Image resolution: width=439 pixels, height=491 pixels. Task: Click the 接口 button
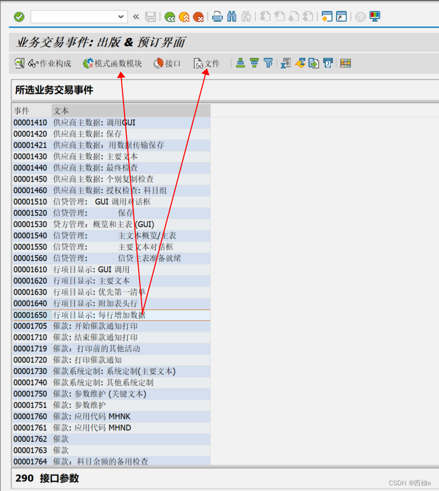(x=167, y=63)
